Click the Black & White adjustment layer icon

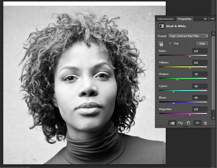pyautogui.click(x=161, y=26)
